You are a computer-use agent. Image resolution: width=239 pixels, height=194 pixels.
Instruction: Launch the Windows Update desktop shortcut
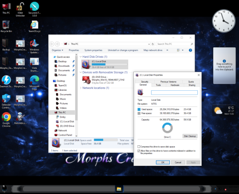(34, 46)
